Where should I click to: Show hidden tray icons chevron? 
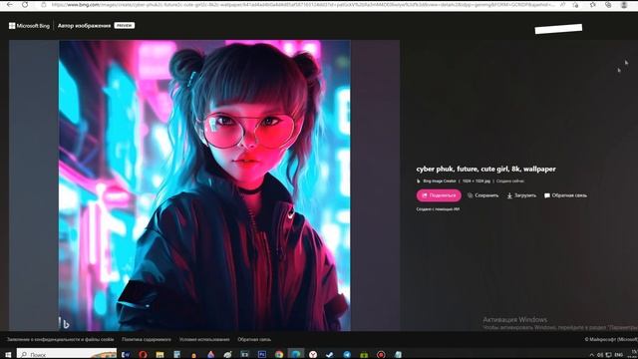tap(591, 355)
